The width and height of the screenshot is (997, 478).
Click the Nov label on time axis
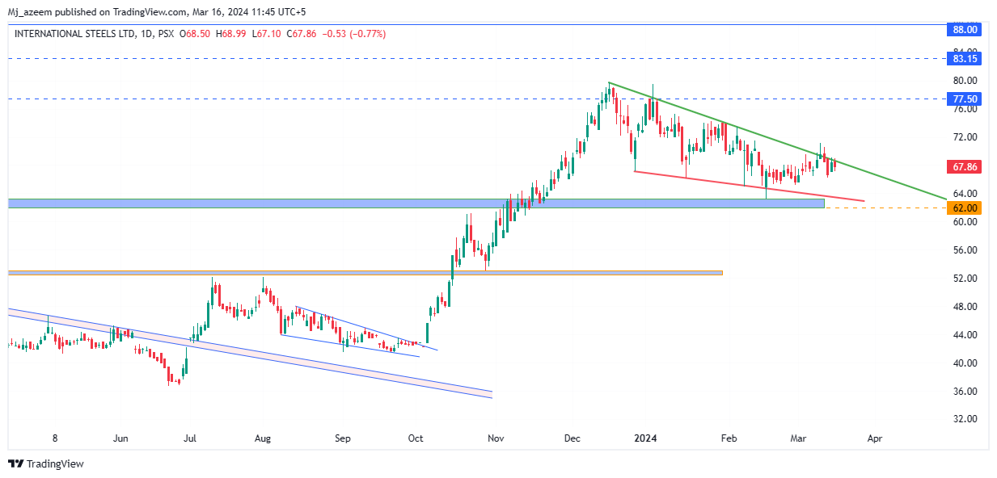tap(496, 438)
